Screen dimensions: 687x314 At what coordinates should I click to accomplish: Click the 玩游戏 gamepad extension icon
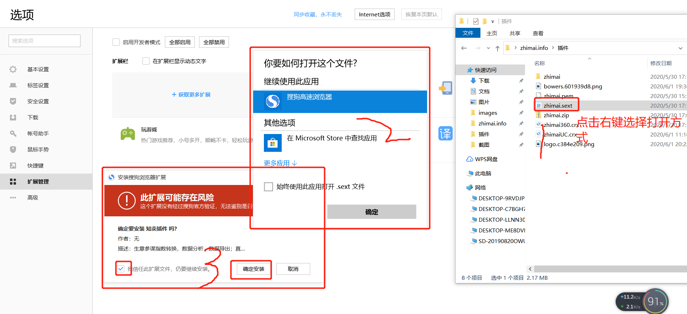click(128, 134)
